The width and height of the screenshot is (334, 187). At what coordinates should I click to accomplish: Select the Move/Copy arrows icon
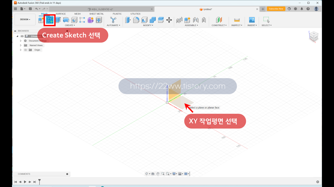pyautogui.click(x=169, y=20)
